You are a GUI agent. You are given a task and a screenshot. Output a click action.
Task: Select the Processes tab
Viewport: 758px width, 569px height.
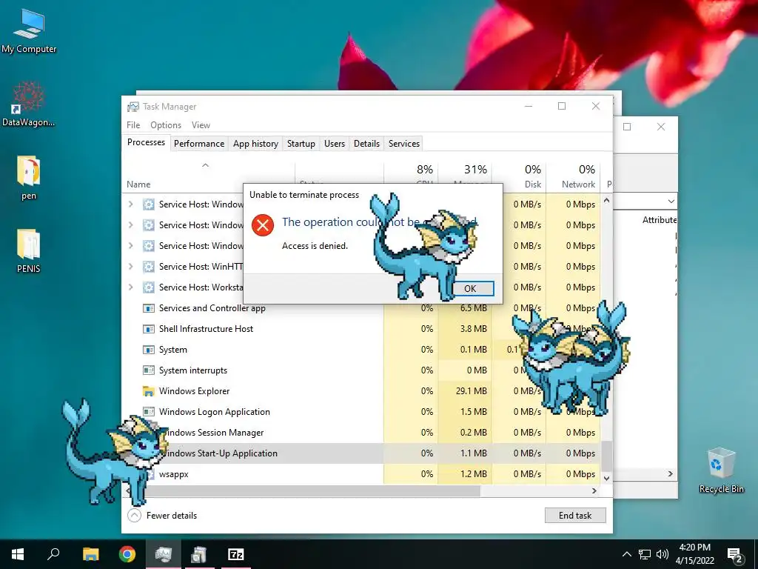click(146, 142)
